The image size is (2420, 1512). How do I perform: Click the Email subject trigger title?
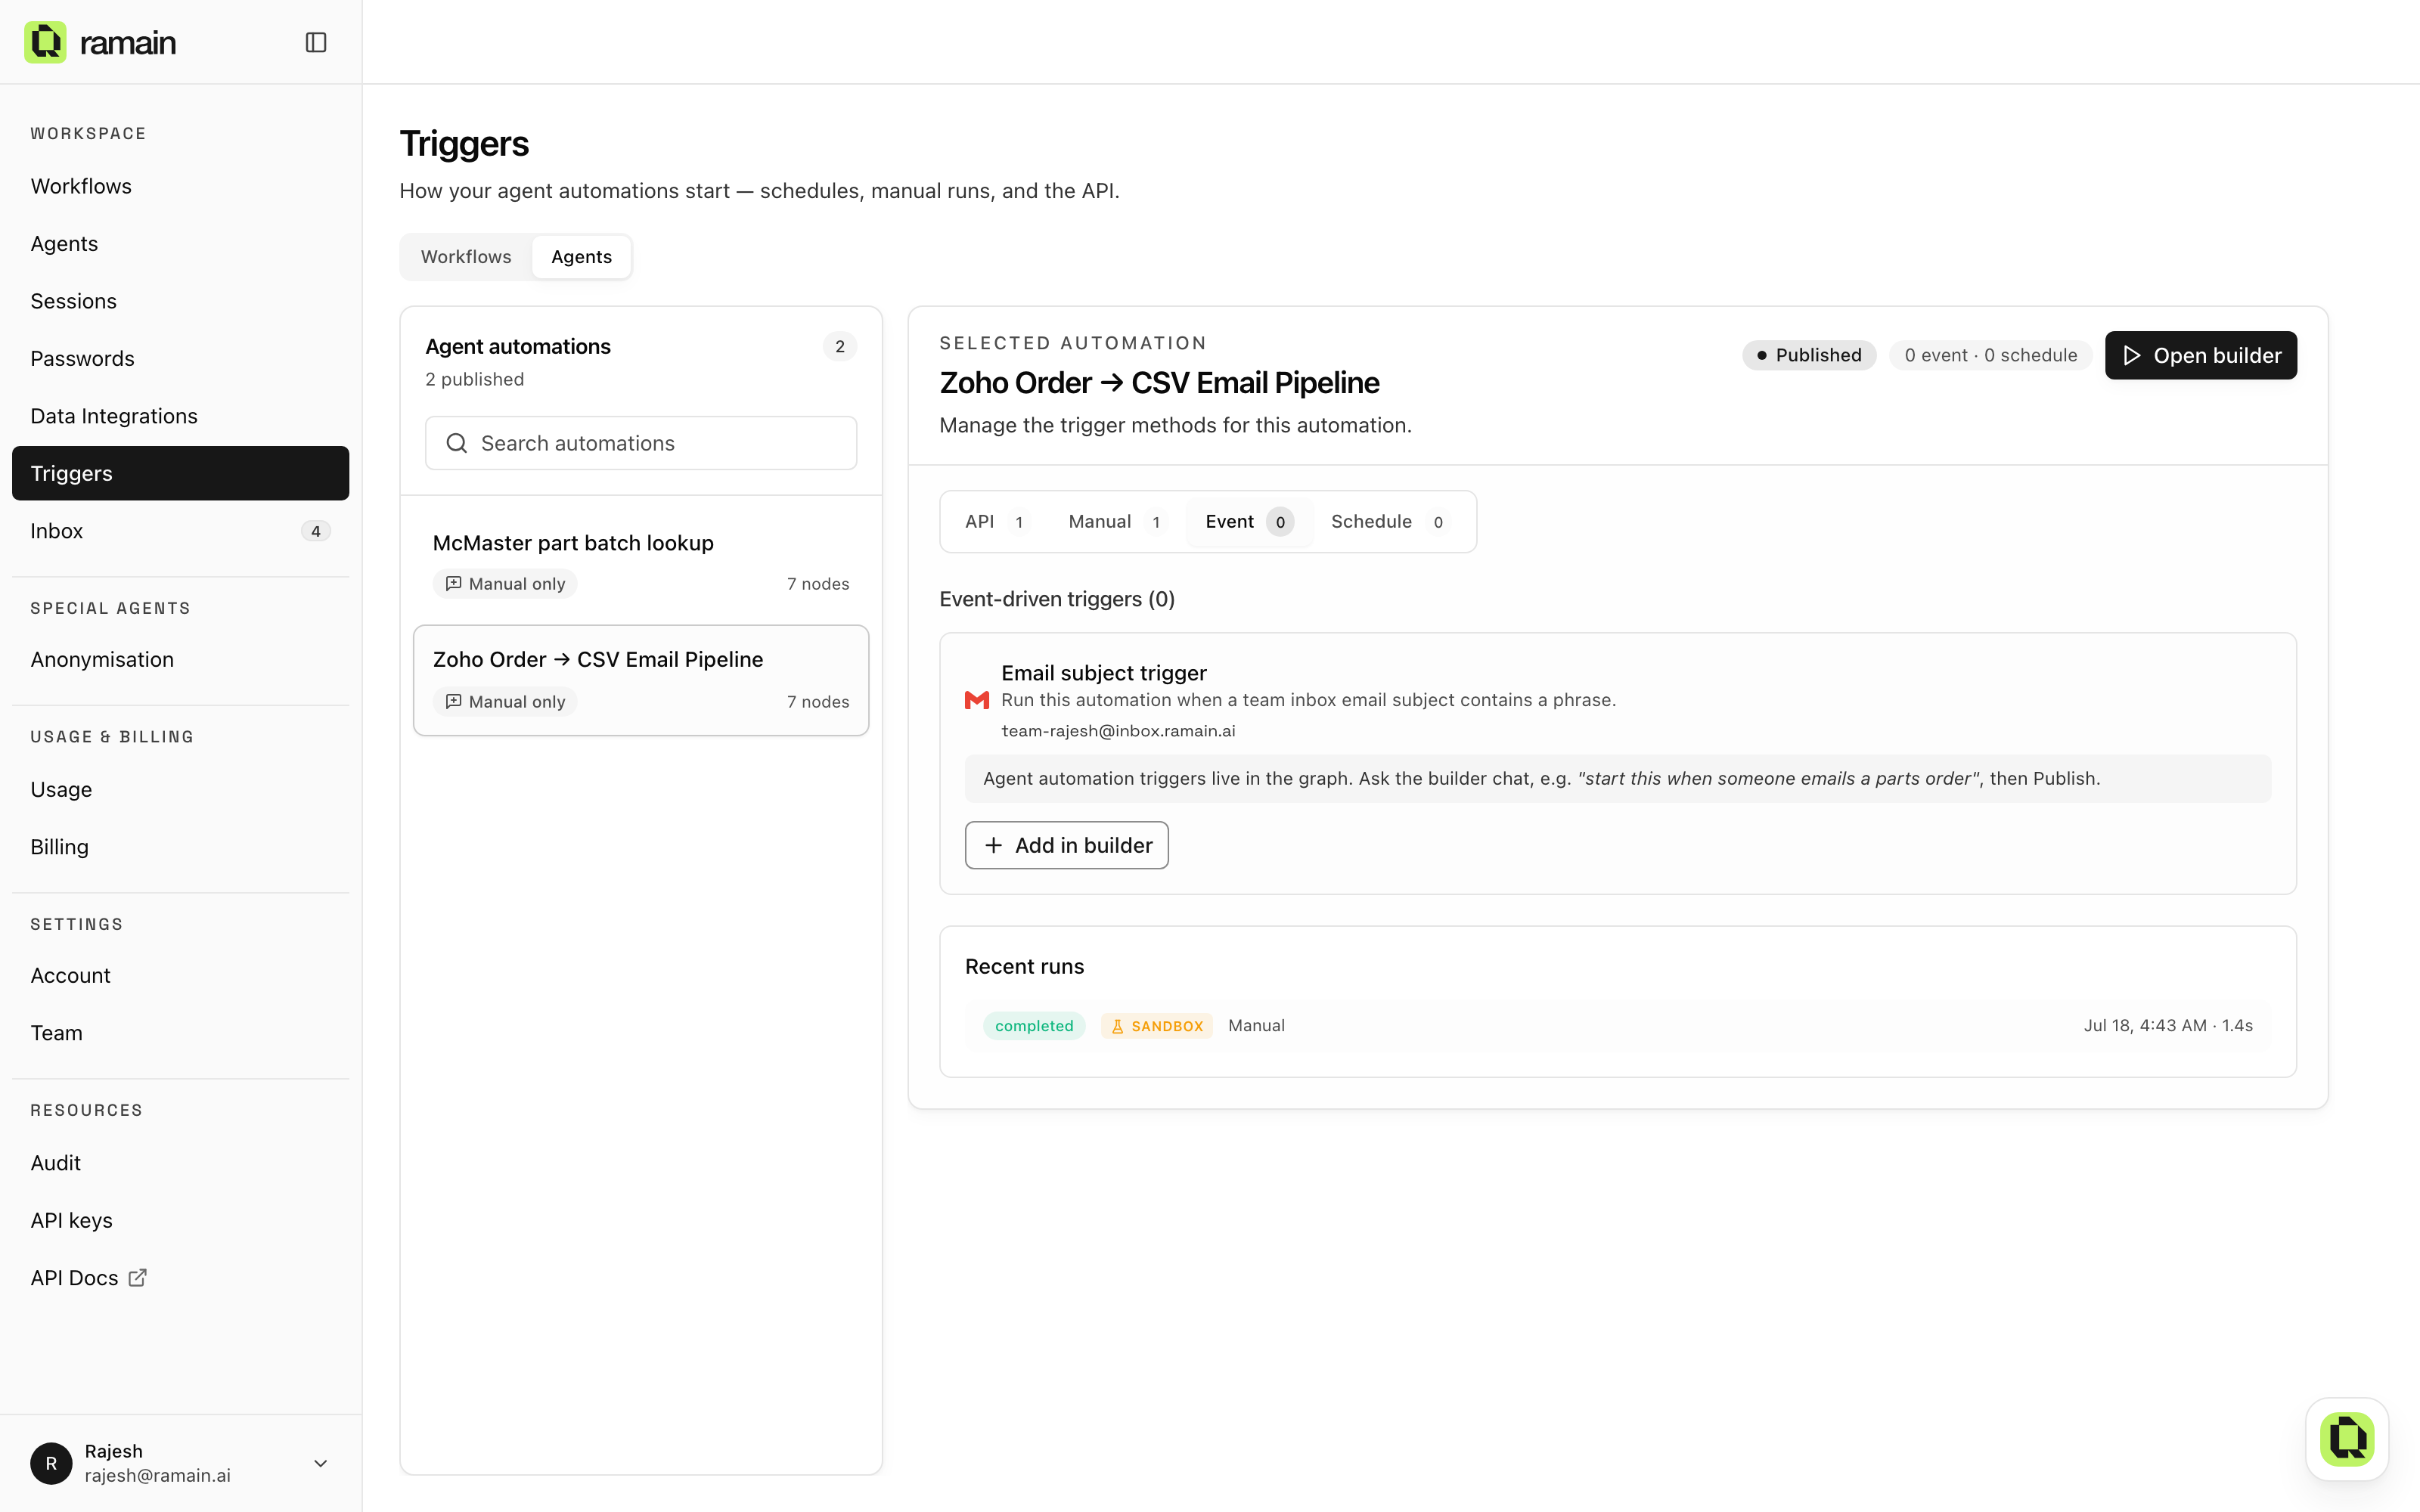[x=1104, y=673]
